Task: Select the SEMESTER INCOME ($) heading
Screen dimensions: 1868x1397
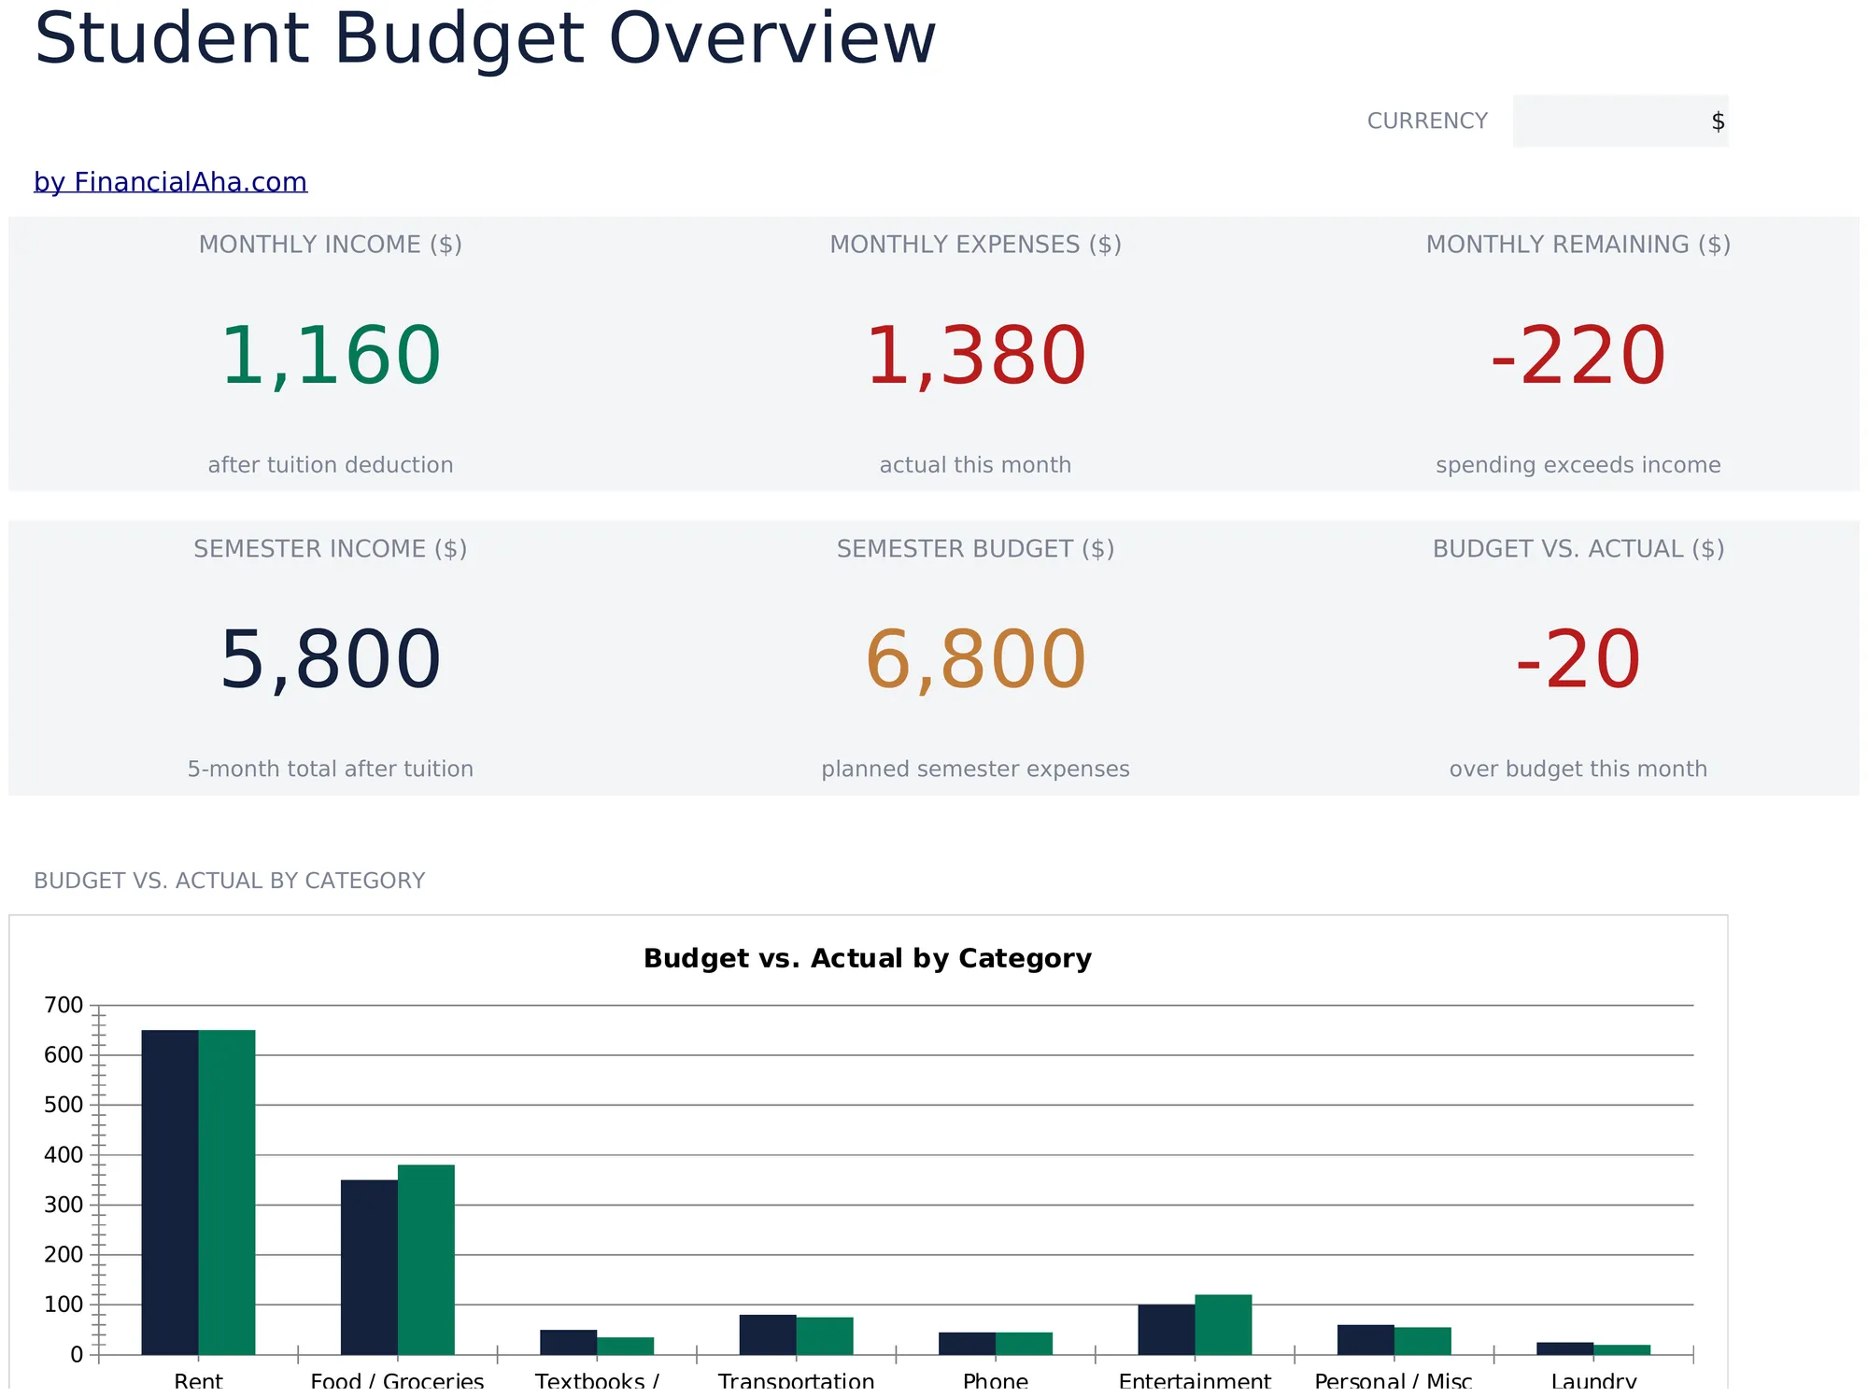Action: [x=331, y=549]
